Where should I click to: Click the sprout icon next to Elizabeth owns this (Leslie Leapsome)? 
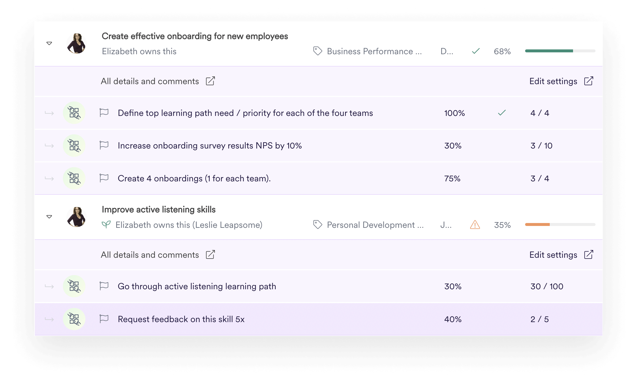(x=106, y=225)
